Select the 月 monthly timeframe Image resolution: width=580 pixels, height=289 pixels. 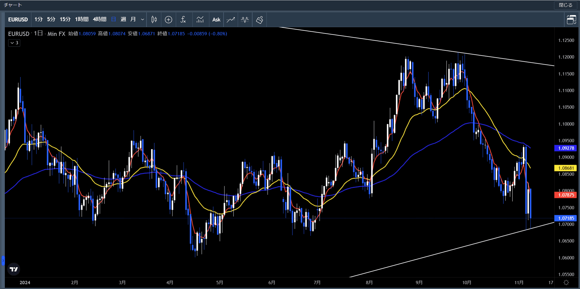coord(133,19)
